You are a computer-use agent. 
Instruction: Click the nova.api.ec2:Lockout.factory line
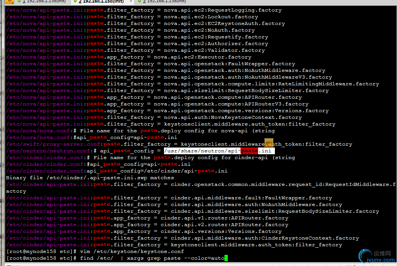pyautogui.click(x=132, y=17)
